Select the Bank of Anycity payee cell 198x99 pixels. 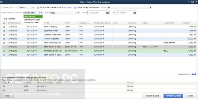pos(53,27)
